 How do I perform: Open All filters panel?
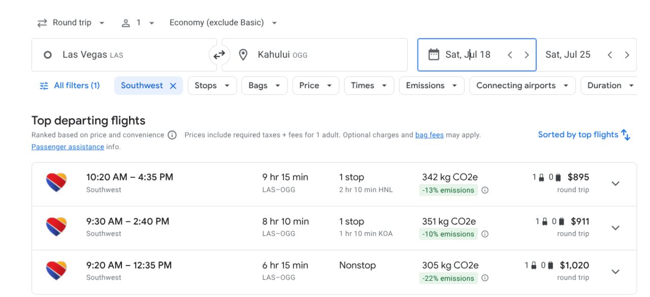coord(70,86)
